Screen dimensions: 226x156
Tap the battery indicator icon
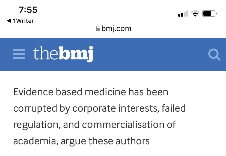209,13
